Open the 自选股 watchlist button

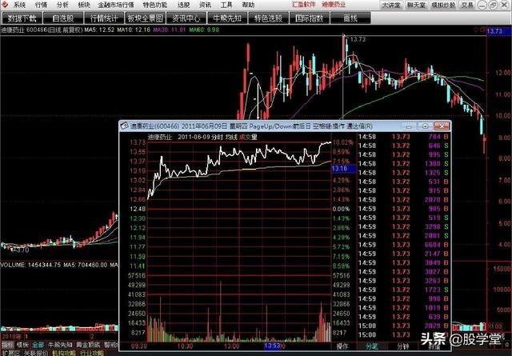click(x=63, y=16)
